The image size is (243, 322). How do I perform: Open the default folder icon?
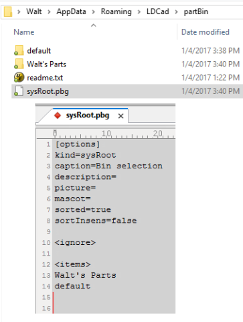coord(19,50)
